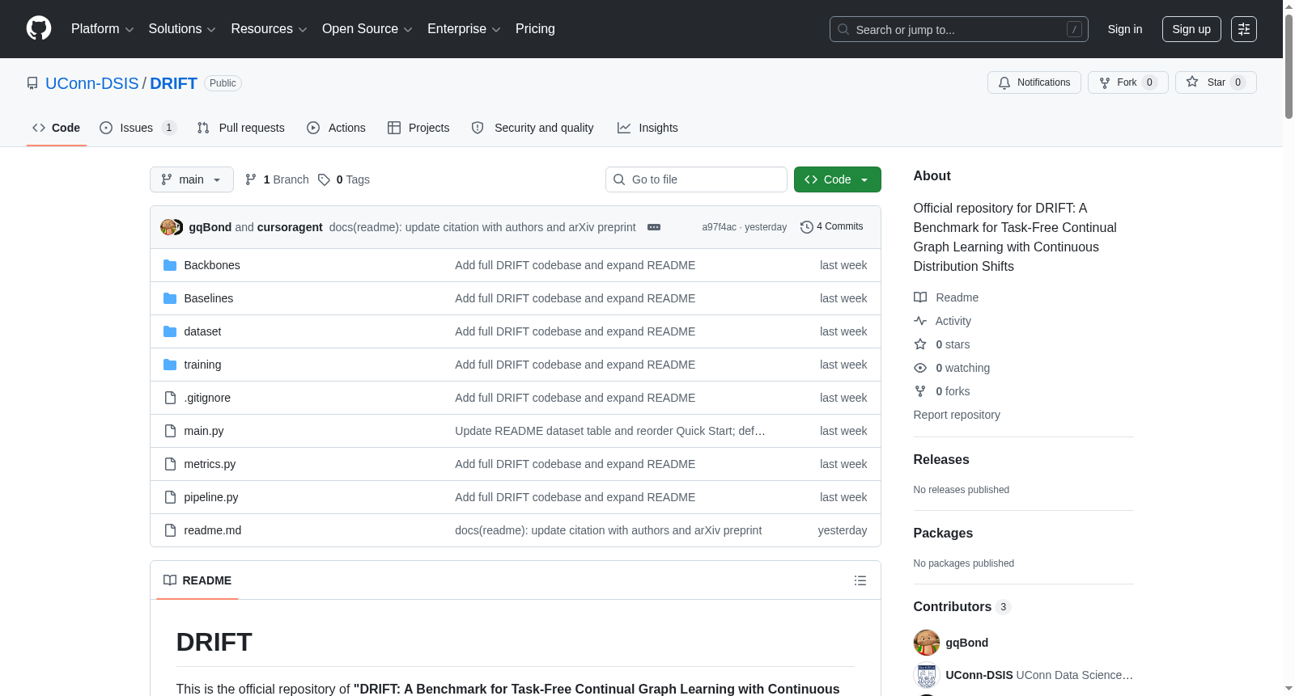The height and width of the screenshot is (696, 1295).
Task: Open the pipeline.py file
Action: (x=211, y=497)
